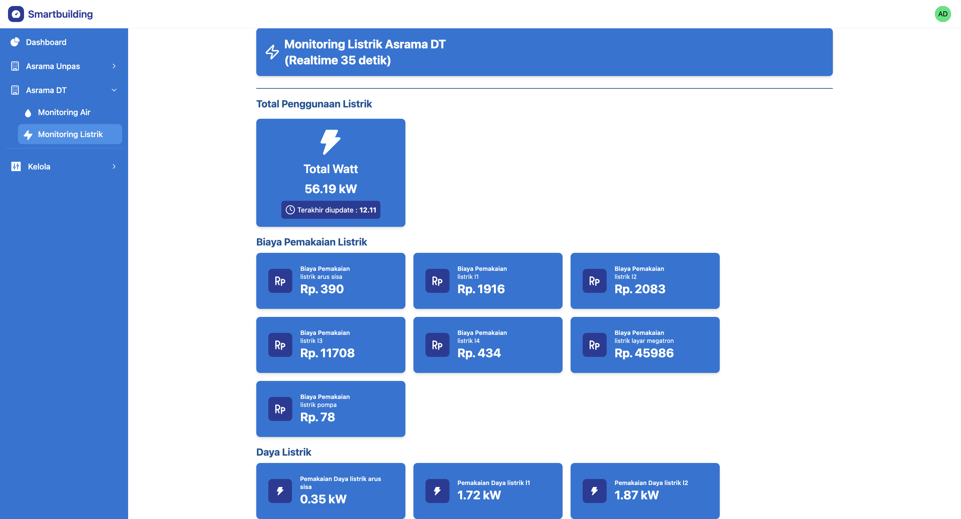Click the Dashboard pie chart icon
Screen dimensions: 961x519
coord(15,42)
